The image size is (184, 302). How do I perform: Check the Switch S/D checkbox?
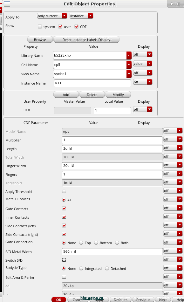pyautogui.click(x=64, y=260)
